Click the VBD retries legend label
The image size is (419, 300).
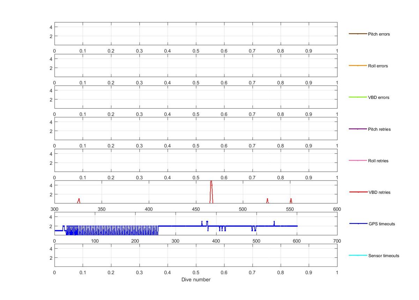(380, 192)
